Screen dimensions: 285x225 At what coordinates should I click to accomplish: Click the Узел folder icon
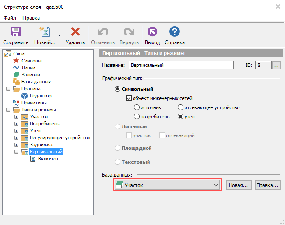tap(25, 131)
